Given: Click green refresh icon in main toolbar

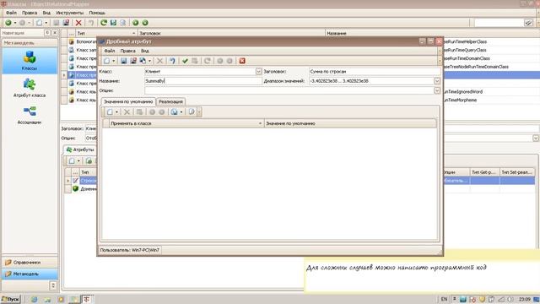Looking at the screenshot, I should 103,23.
